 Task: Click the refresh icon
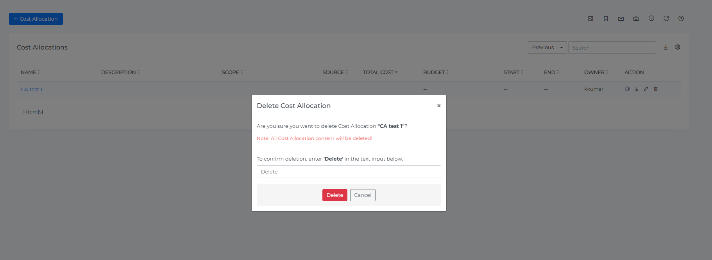(x=666, y=18)
